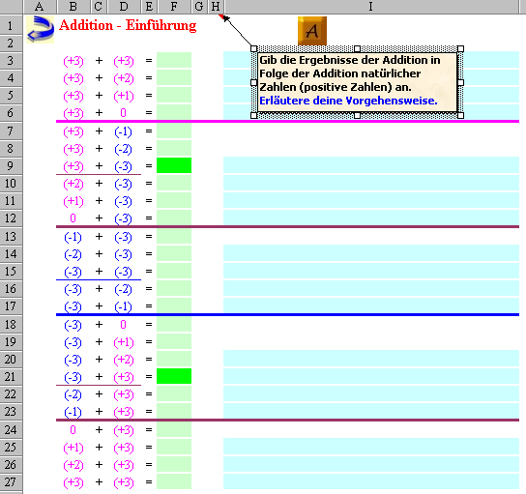Click cyan explanation cell in row 14

(371, 253)
